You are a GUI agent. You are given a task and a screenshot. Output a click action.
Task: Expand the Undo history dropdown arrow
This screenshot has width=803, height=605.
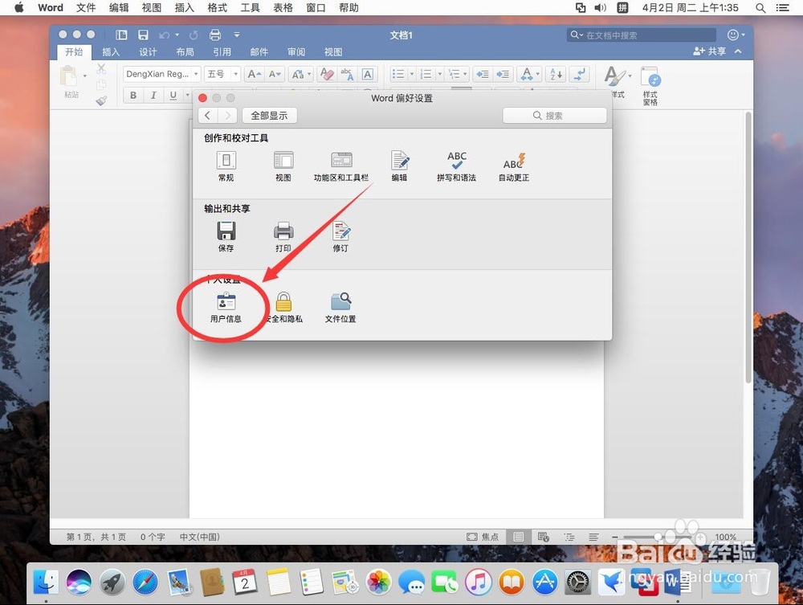click(177, 35)
